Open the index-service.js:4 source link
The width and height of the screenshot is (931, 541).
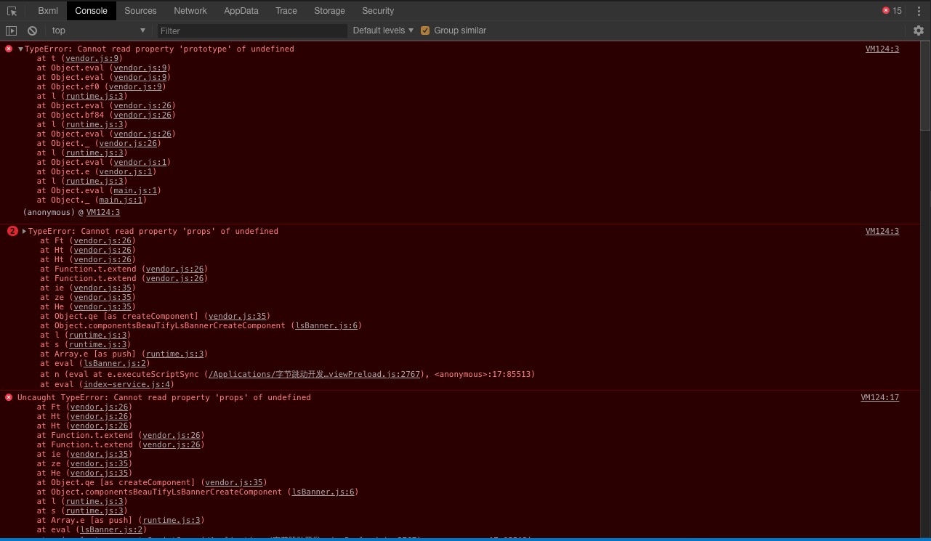tap(127, 384)
